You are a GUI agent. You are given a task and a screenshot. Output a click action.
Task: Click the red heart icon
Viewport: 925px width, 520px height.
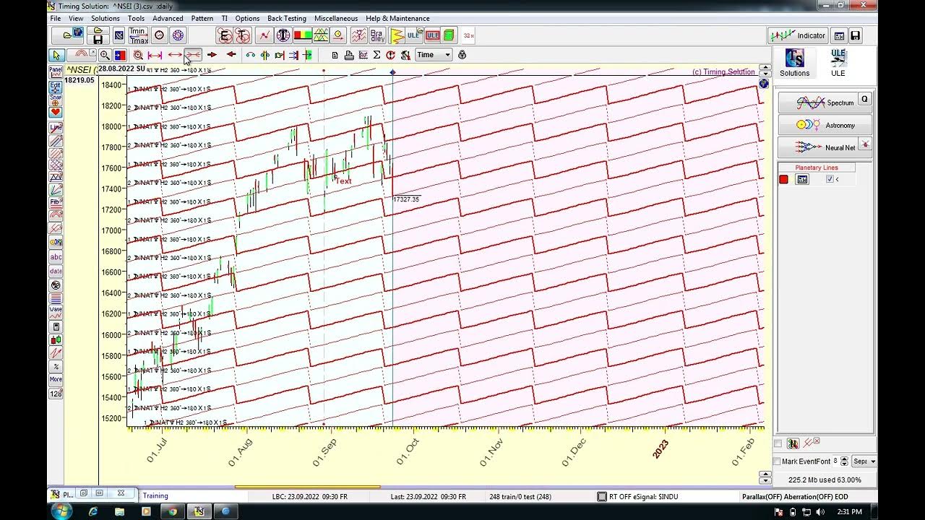click(x=56, y=112)
